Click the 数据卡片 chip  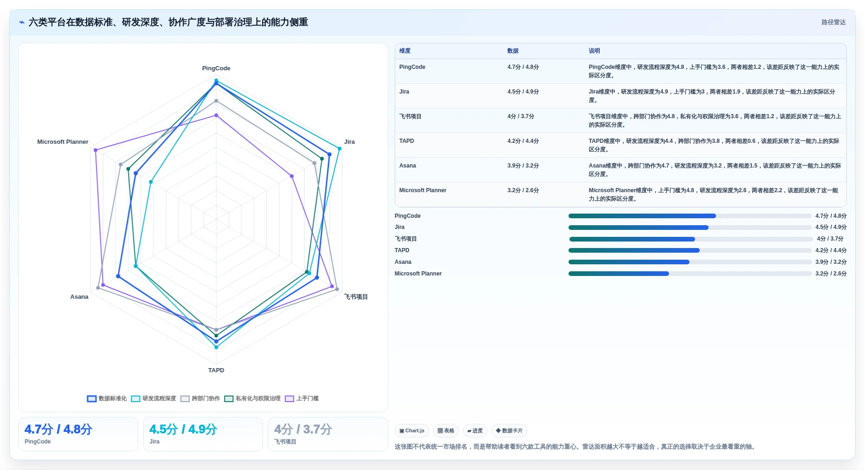(x=509, y=430)
